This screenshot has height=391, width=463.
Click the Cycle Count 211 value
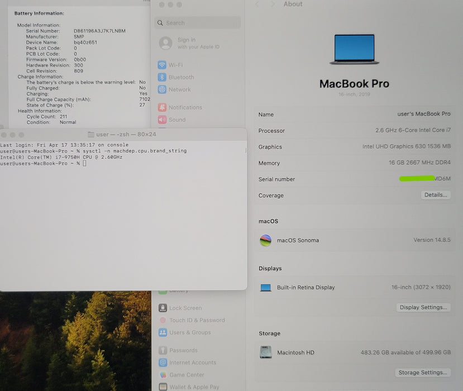[x=63, y=117]
